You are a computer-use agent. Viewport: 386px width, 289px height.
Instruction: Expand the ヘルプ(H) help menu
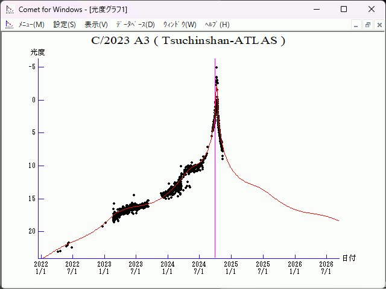(217, 25)
